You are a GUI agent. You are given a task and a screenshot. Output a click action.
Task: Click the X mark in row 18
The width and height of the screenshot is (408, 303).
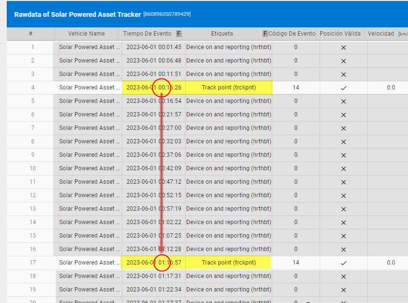tap(343, 276)
